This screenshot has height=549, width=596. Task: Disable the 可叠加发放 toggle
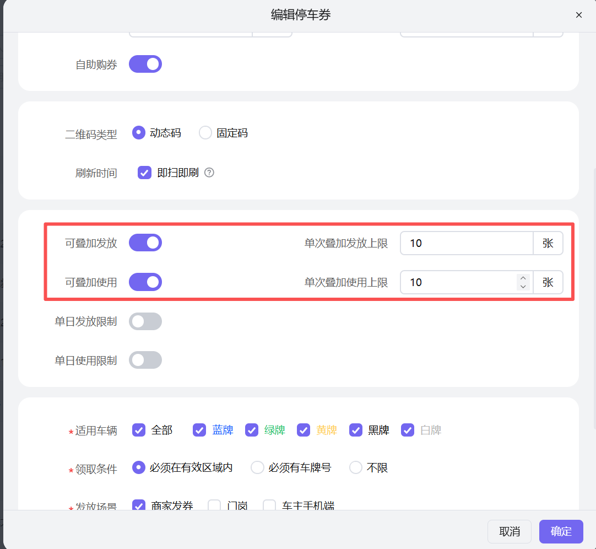[x=145, y=243]
